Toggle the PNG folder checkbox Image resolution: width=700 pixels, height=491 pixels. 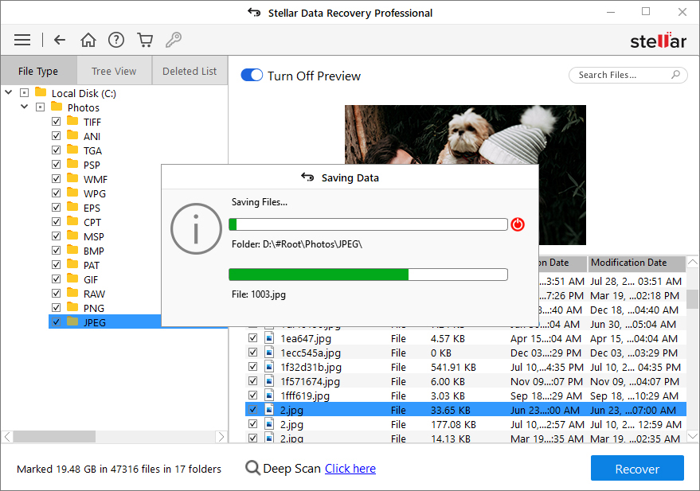[56, 308]
